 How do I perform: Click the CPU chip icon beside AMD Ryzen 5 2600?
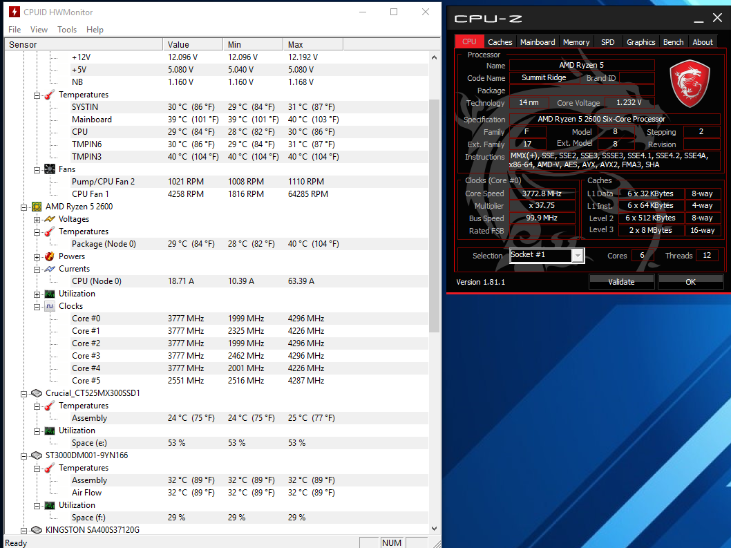[37, 207]
